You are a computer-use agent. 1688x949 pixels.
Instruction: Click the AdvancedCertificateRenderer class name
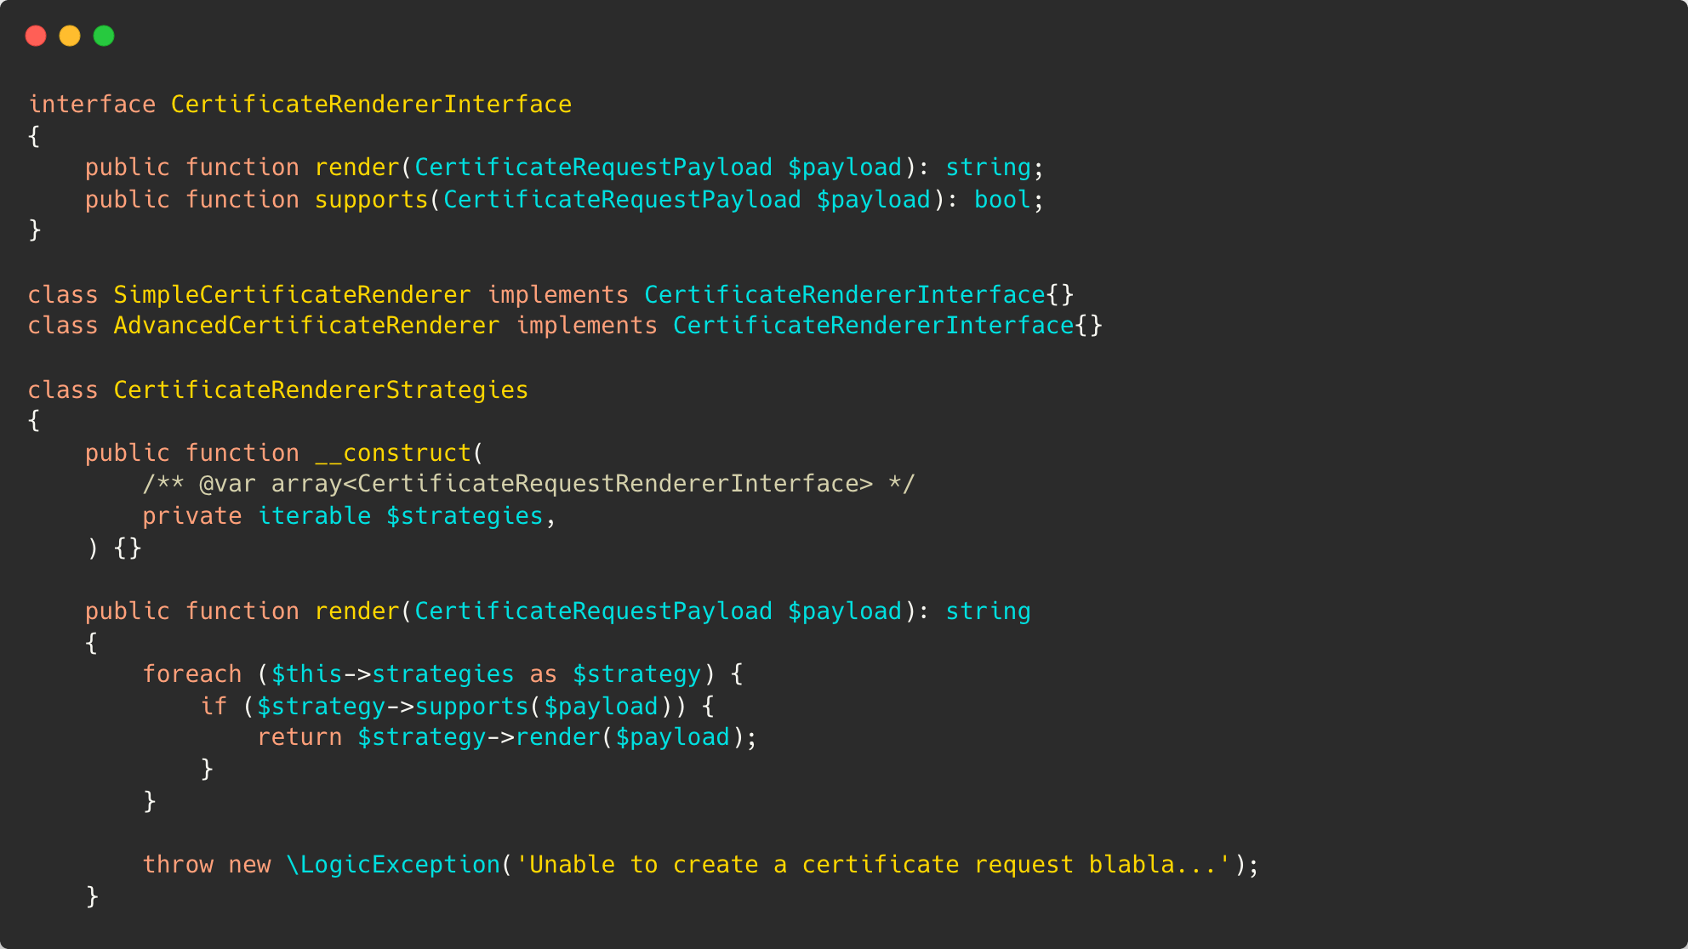click(306, 326)
